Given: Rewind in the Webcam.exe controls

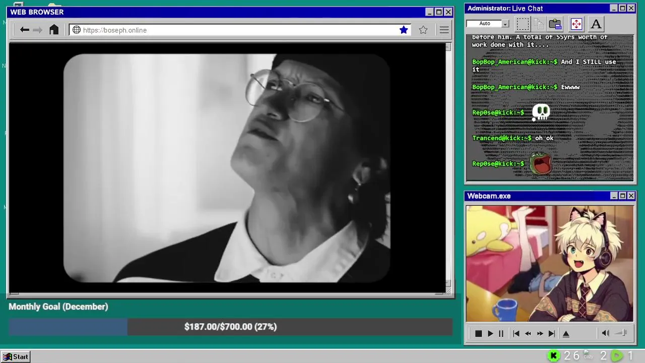Looking at the screenshot, I should [x=528, y=333].
